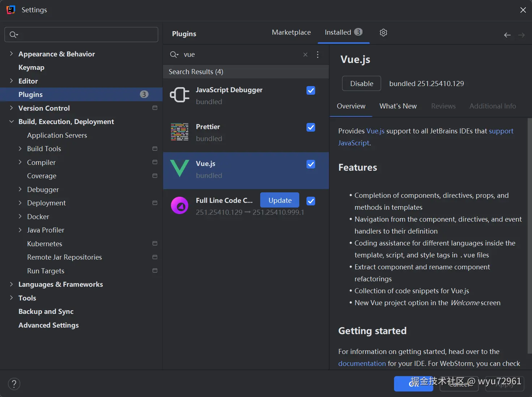
Task: Click the Compiler project-level icon
Action: pyautogui.click(x=155, y=162)
